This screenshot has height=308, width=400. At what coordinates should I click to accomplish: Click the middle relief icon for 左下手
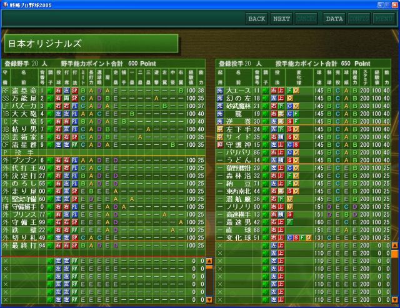pyautogui.click(x=220, y=129)
